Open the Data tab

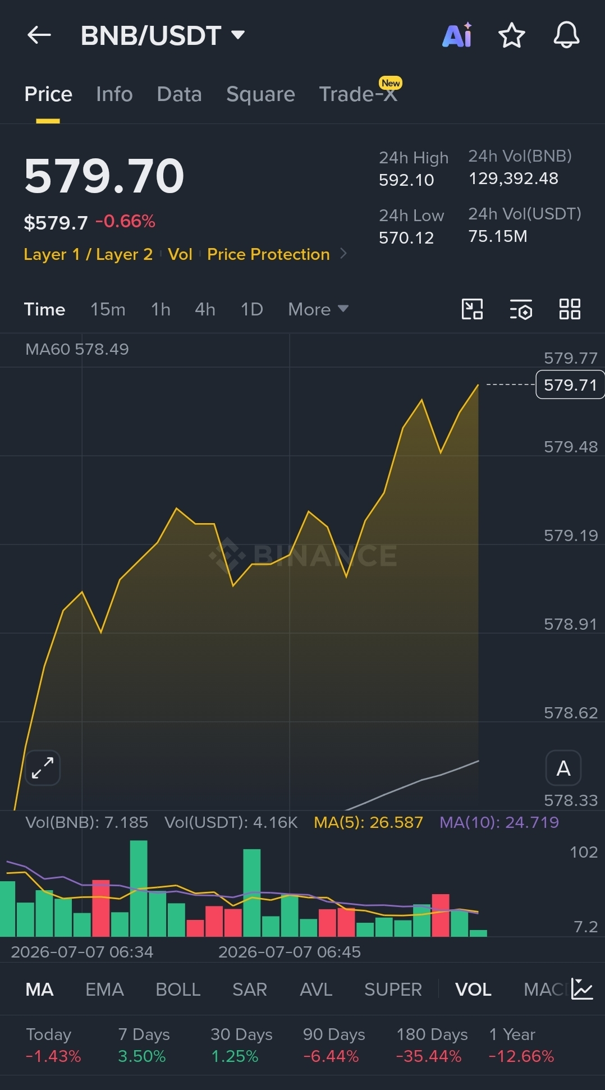pyautogui.click(x=180, y=94)
